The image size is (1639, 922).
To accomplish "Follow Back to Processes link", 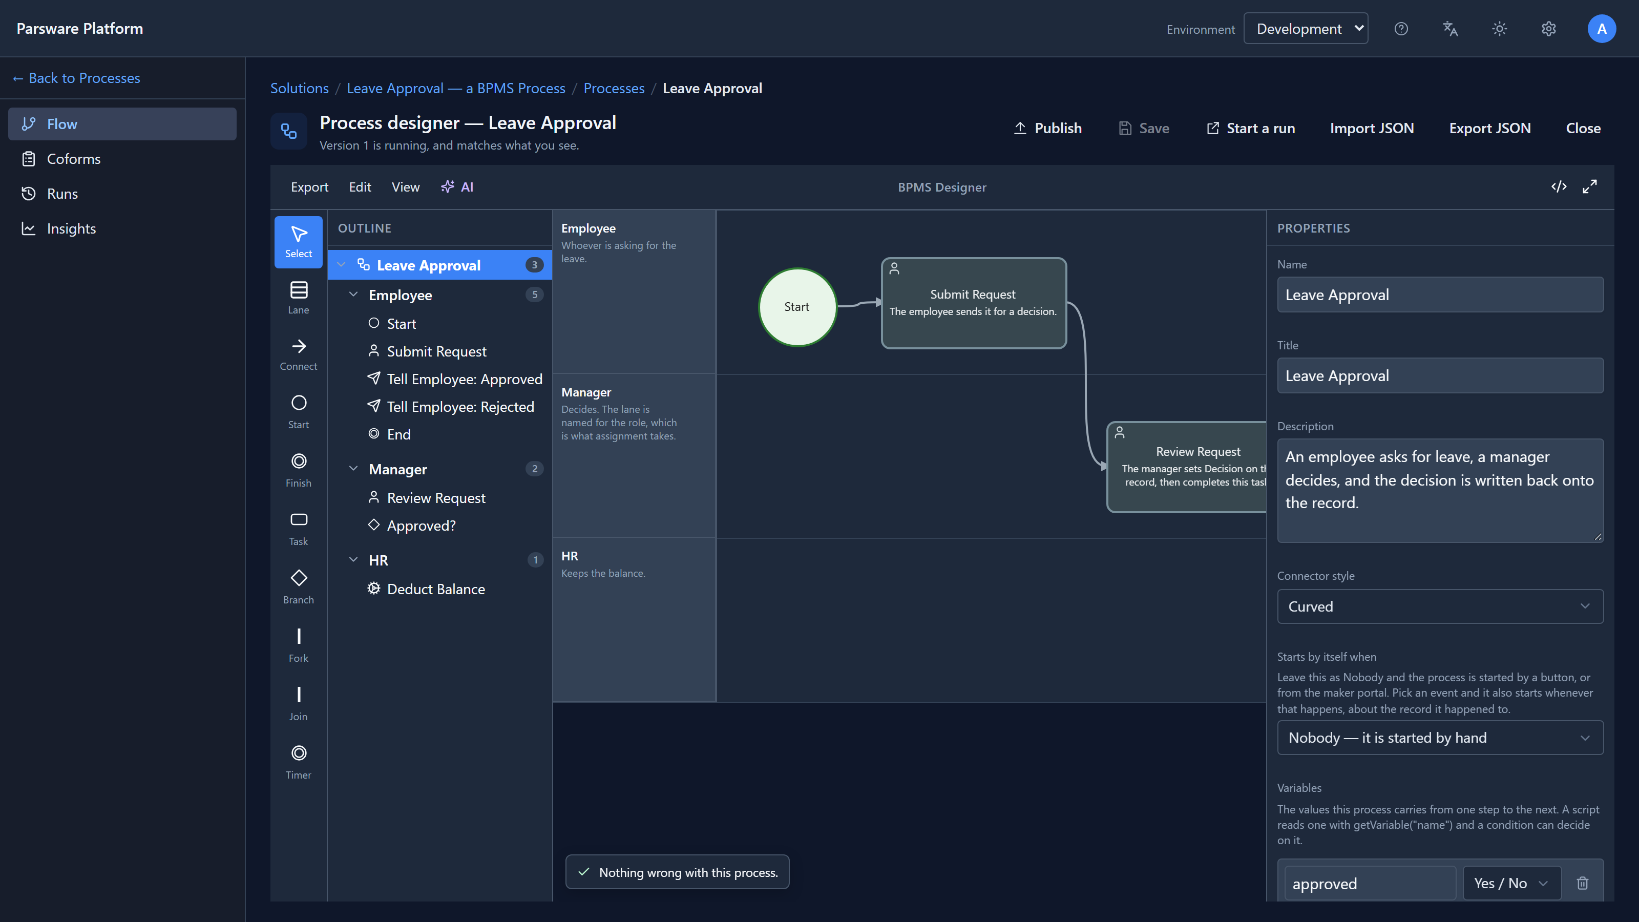I will [x=76, y=78].
